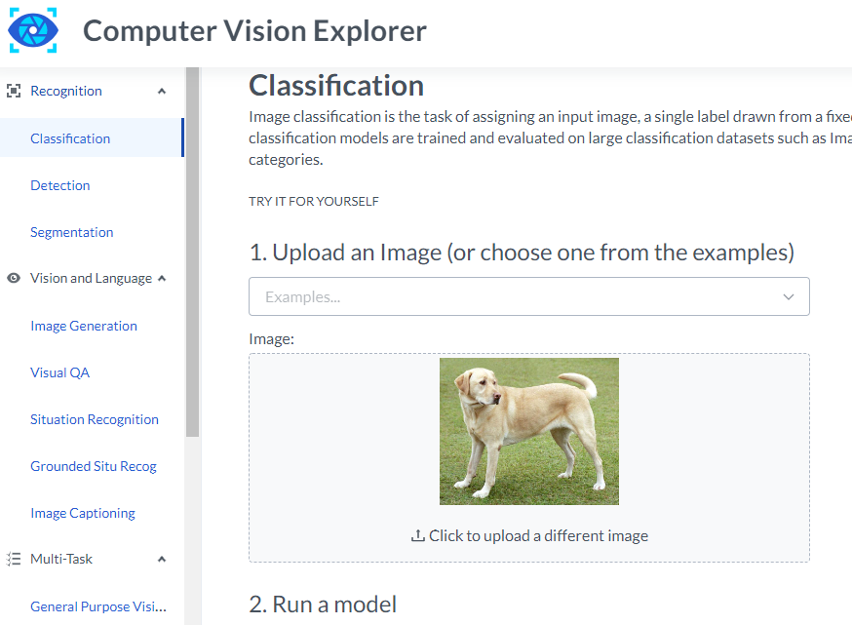This screenshot has width=852, height=625.
Task: Open Visual QA
Action: [59, 372]
